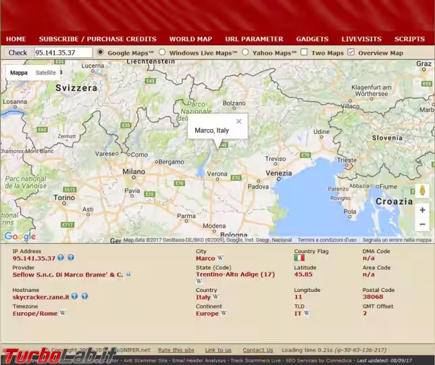Click the Torino label on the map
This screenshot has height=365, width=435.
click(x=64, y=197)
